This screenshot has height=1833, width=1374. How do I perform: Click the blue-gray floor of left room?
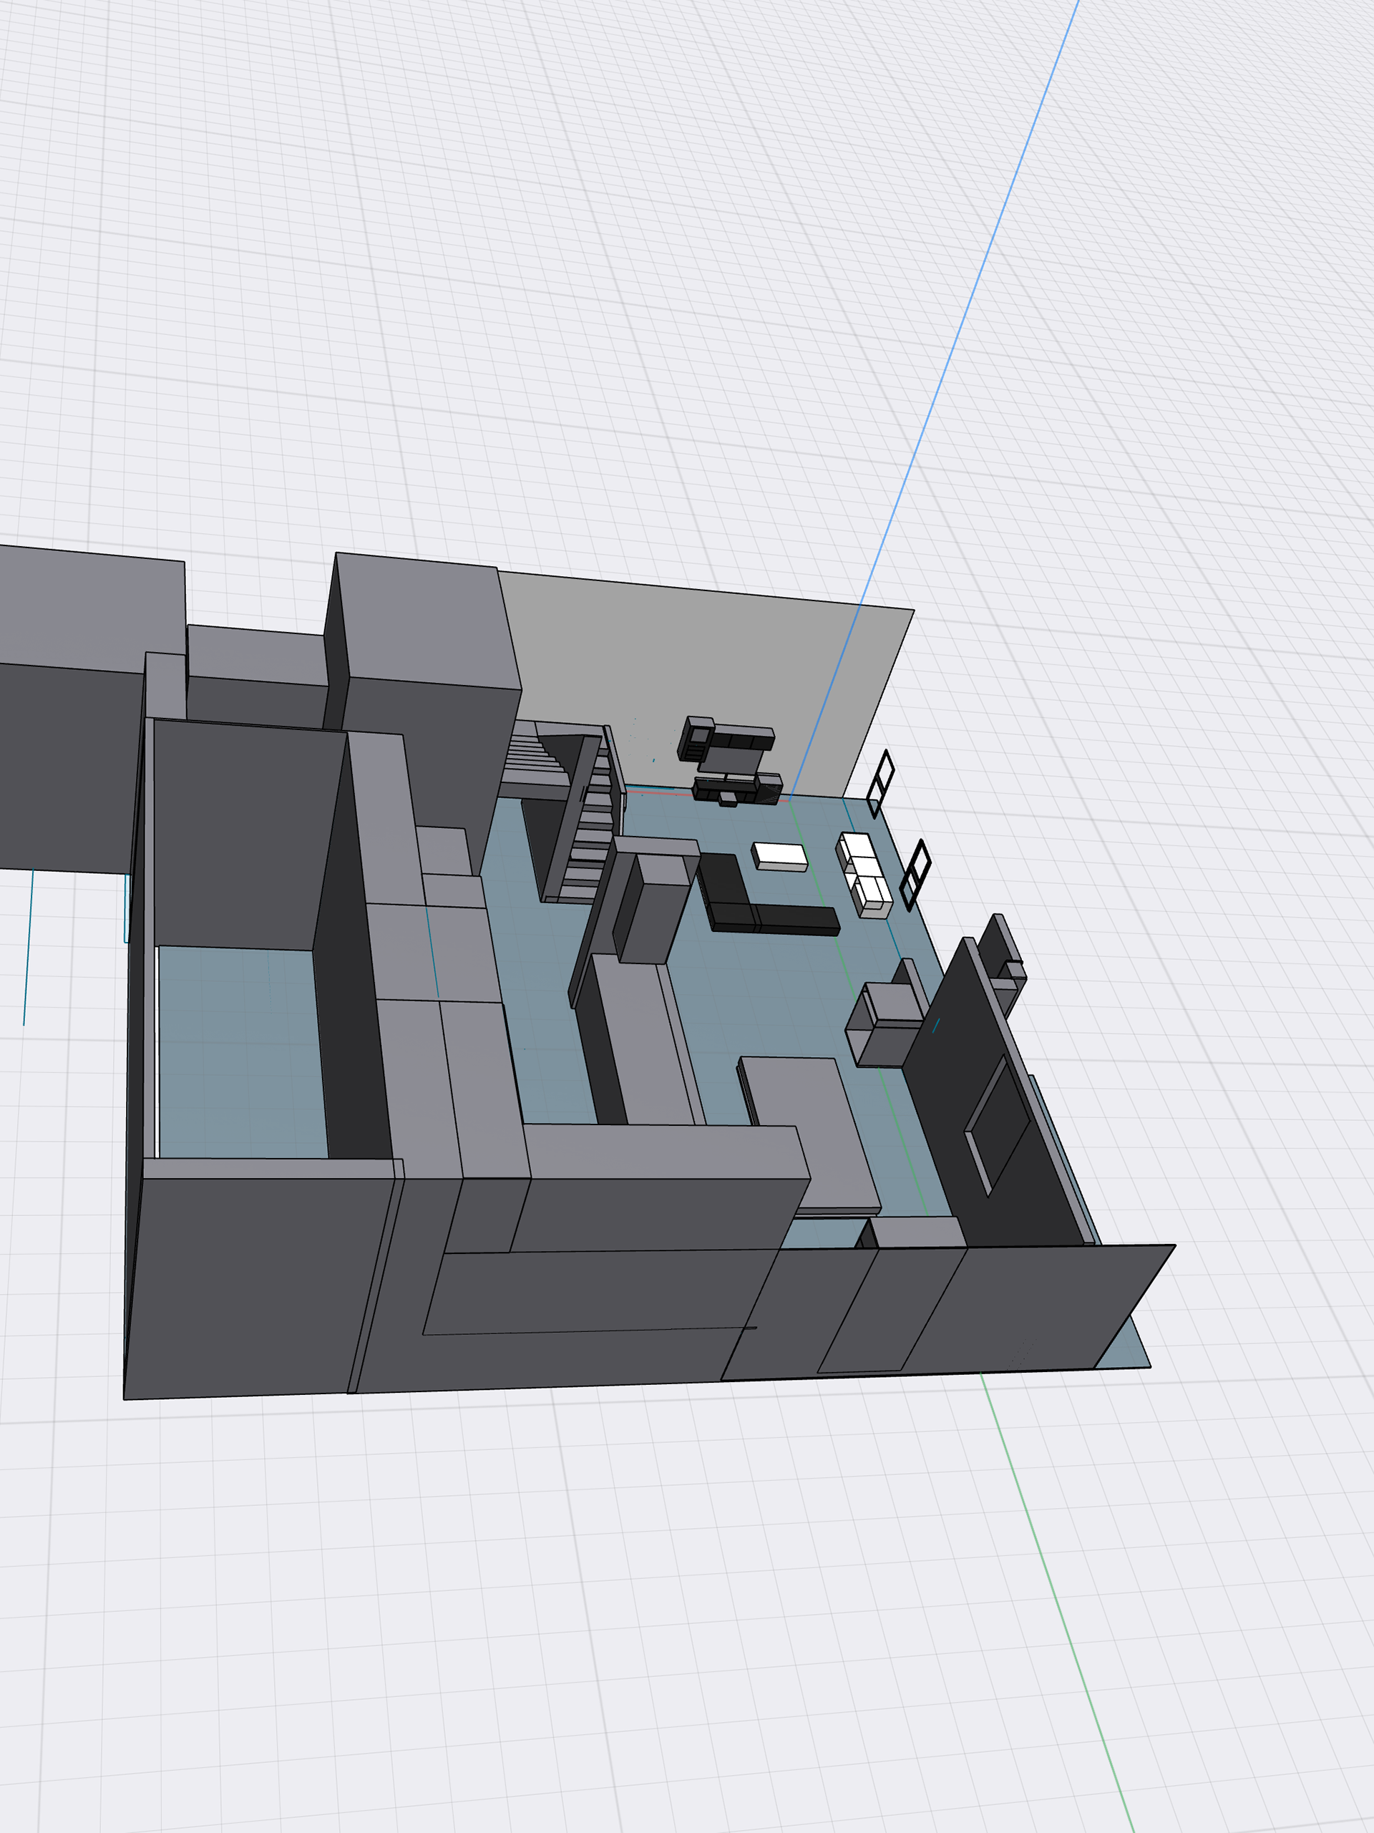(240, 1052)
